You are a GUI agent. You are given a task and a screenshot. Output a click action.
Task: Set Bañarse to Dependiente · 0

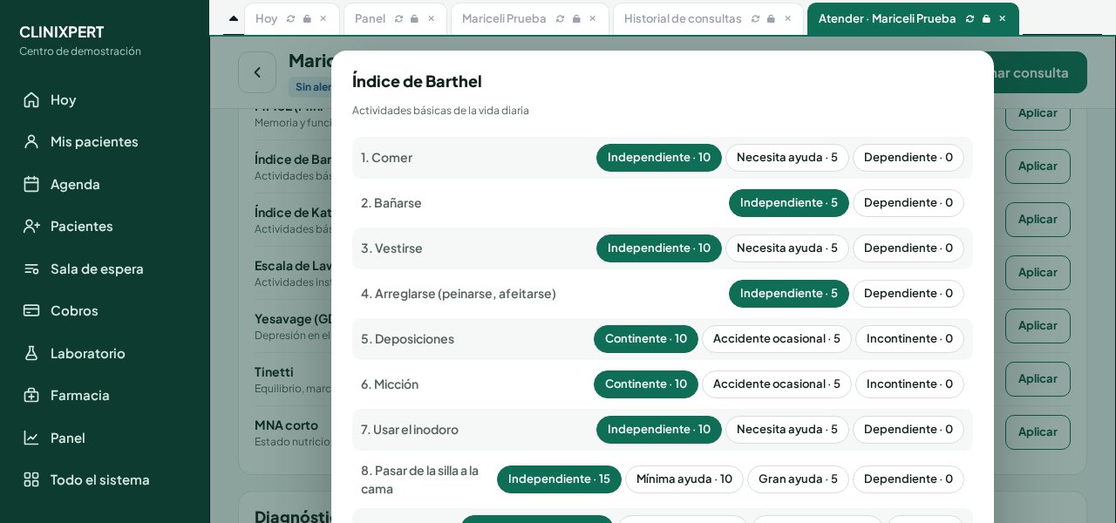click(908, 203)
